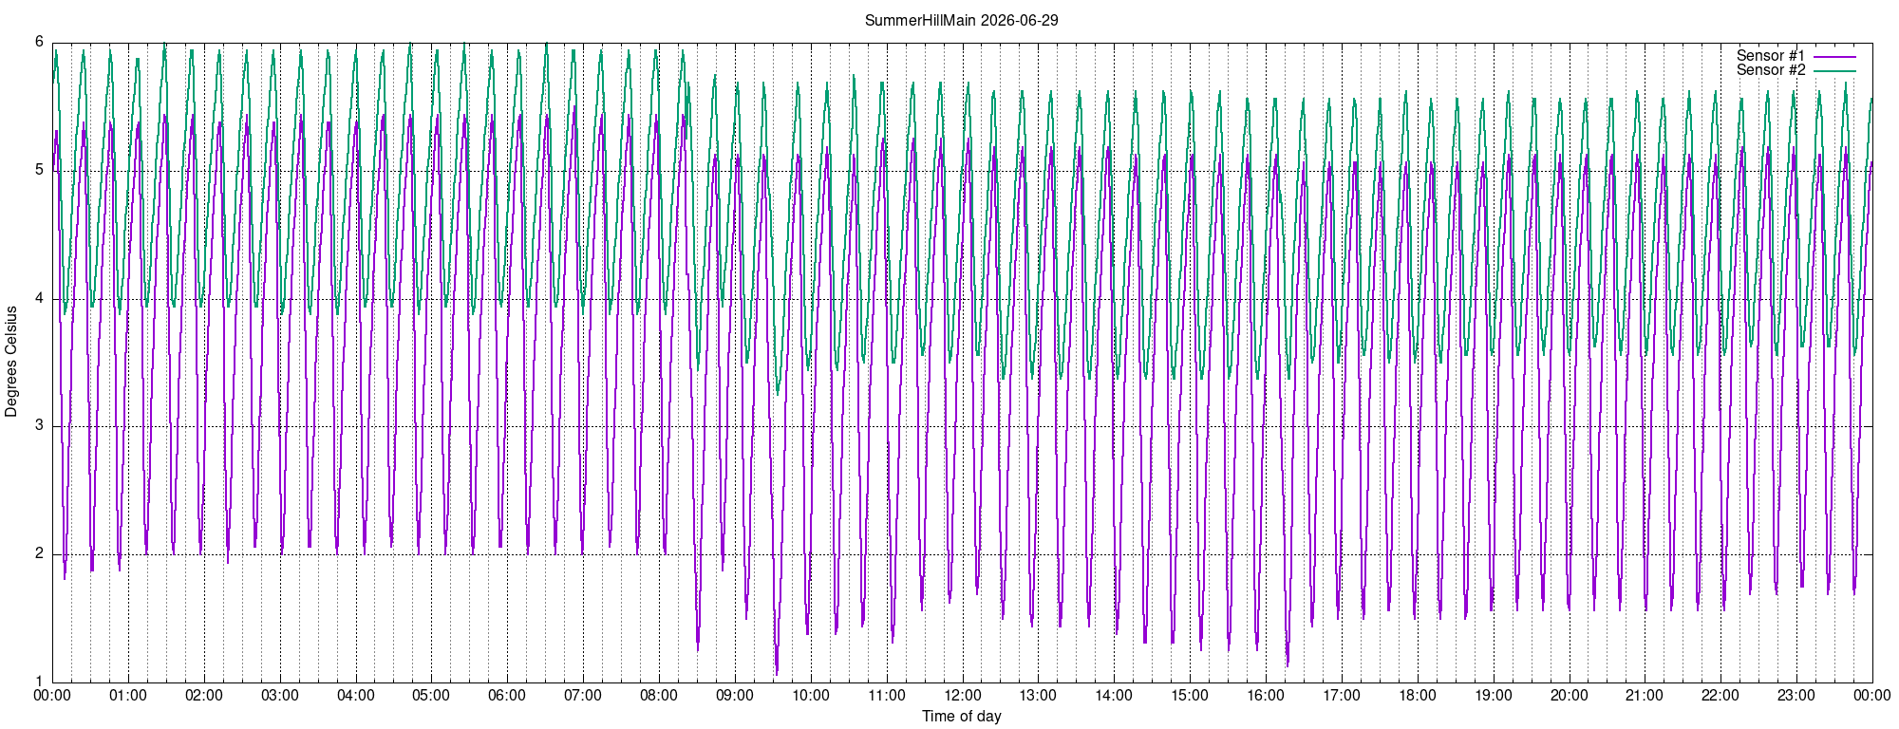
Task: Click the 23:00 time axis label
Action: (x=1796, y=696)
